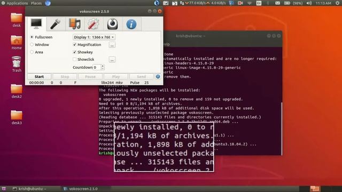Close the vokoscreen window with the orange button
342x192 pixels.
(160, 11)
